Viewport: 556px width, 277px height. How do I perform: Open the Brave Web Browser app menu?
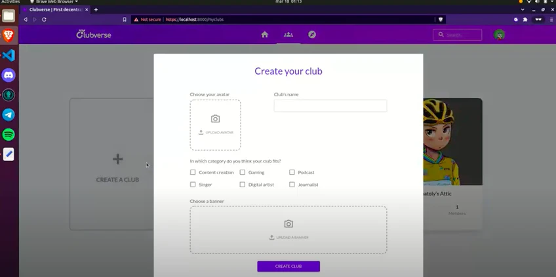click(x=54, y=2)
